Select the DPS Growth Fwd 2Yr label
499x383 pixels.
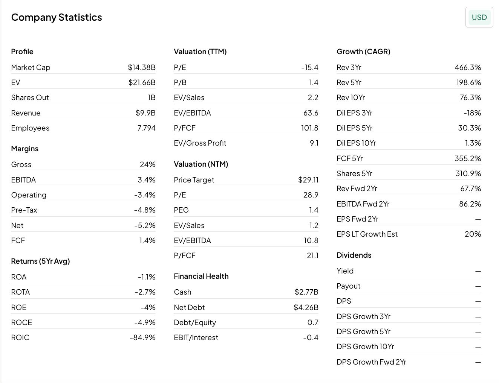pyautogui.click(x=371, y=362)
